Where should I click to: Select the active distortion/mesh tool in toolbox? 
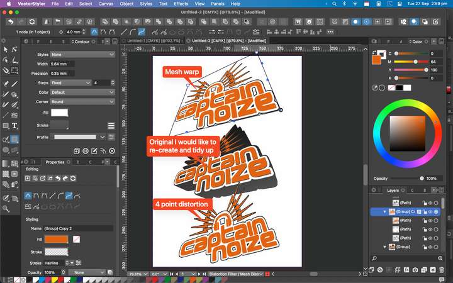point(14,140)
